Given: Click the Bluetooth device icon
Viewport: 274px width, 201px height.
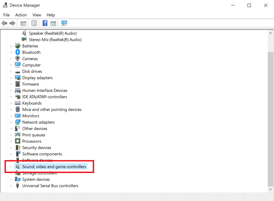Looking at the screenshot, I should (18, 52).
